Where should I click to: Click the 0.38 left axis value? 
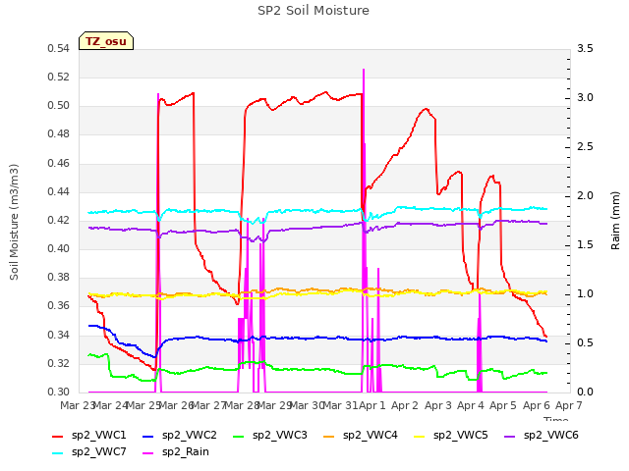click(x=59, y=278)
